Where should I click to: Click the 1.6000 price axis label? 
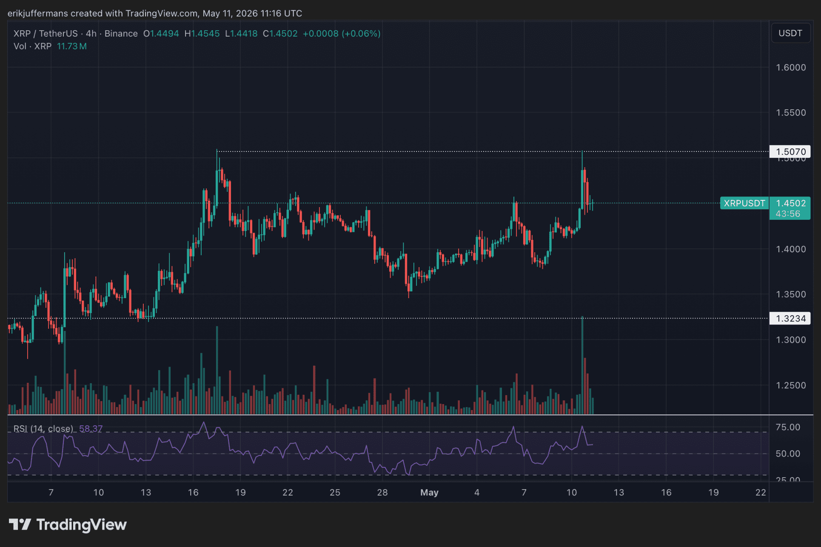pos(791,68)
